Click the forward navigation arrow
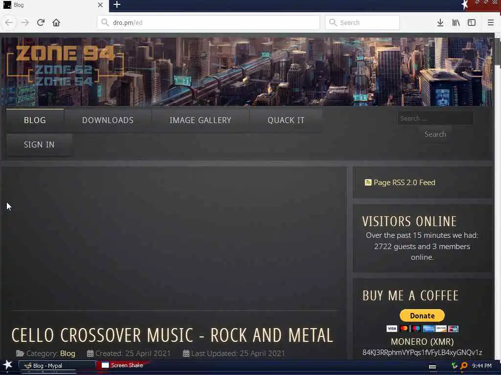The width and height of the screenshot is (501, 375). click(25, 22)
